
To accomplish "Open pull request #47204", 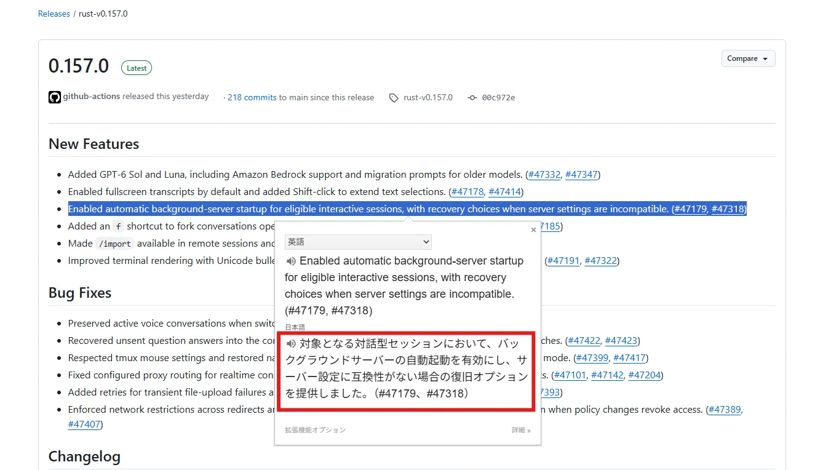I will tap(645, 375).
